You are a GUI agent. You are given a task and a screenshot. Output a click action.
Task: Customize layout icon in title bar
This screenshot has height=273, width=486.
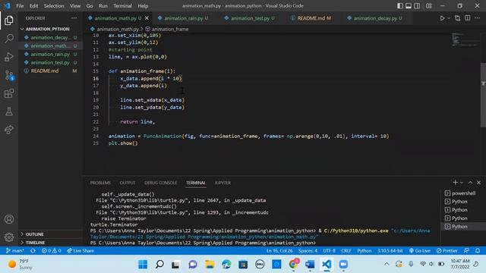point(428,6)
